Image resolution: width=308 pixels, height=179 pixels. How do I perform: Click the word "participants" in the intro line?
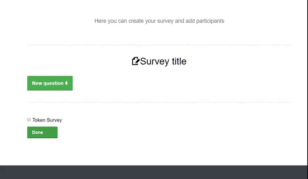[209, 21]
